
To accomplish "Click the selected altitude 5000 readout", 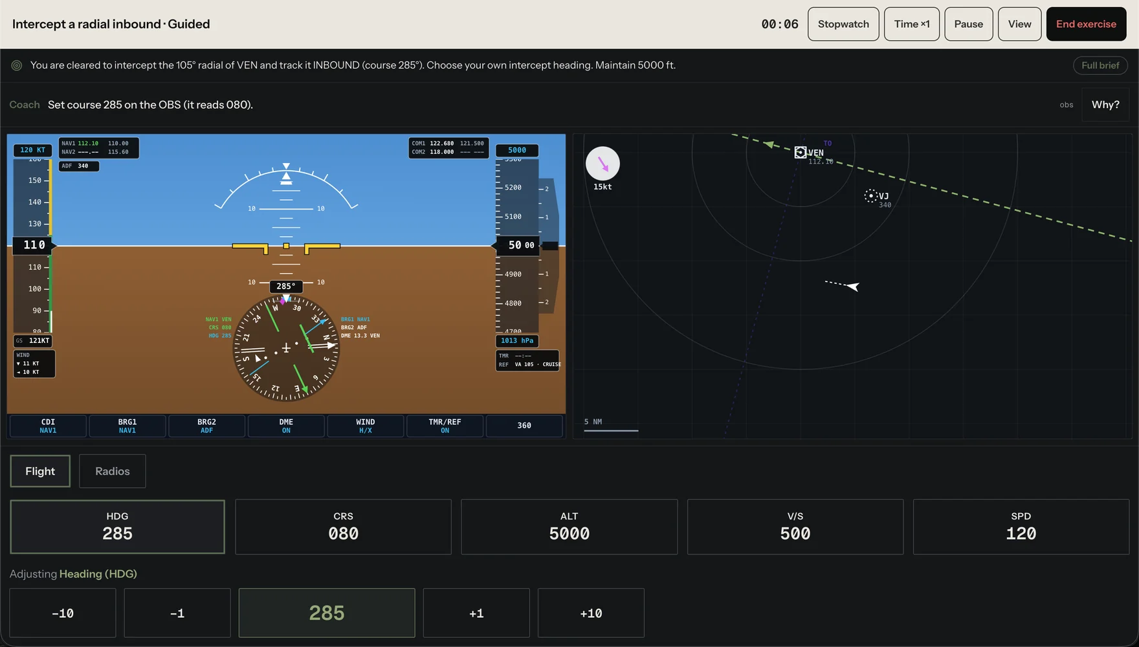I will [517, 150].
